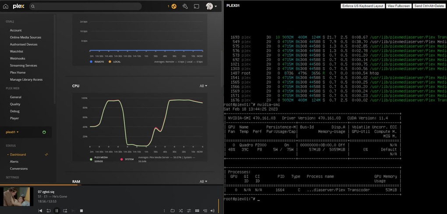447x214 pixels.
Task: Expand the CPU chart All dropdown
Action: click(203, 86)
